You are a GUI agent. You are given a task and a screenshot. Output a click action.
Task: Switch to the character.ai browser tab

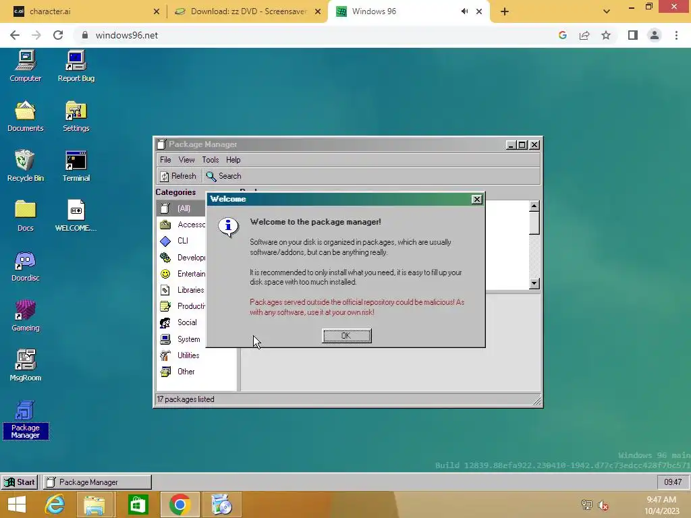click(83, 11)
